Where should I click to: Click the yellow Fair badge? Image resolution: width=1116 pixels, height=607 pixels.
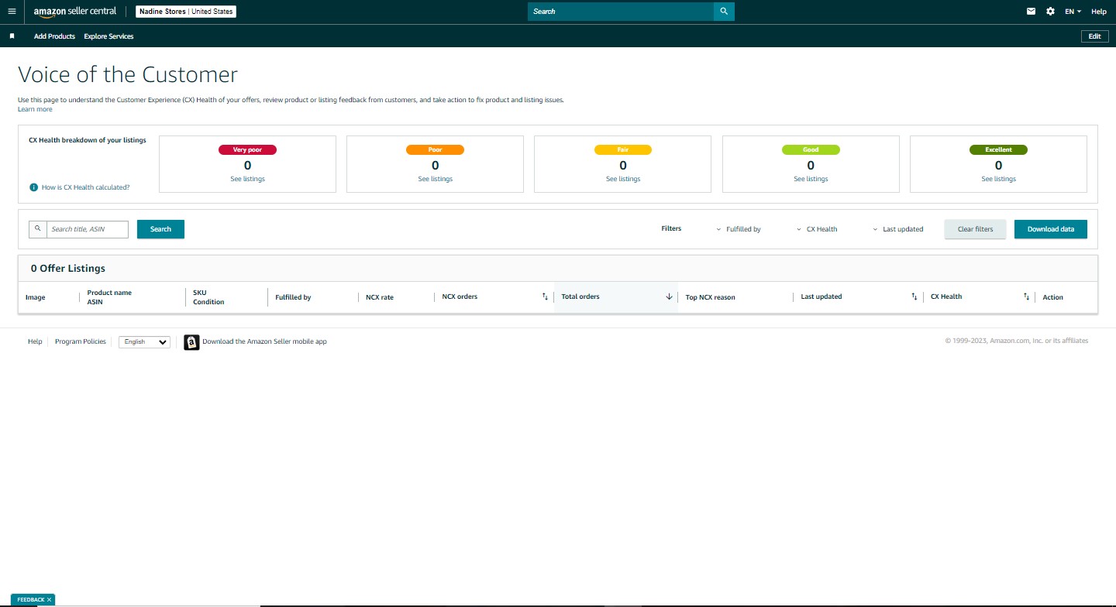click(623, 149)
